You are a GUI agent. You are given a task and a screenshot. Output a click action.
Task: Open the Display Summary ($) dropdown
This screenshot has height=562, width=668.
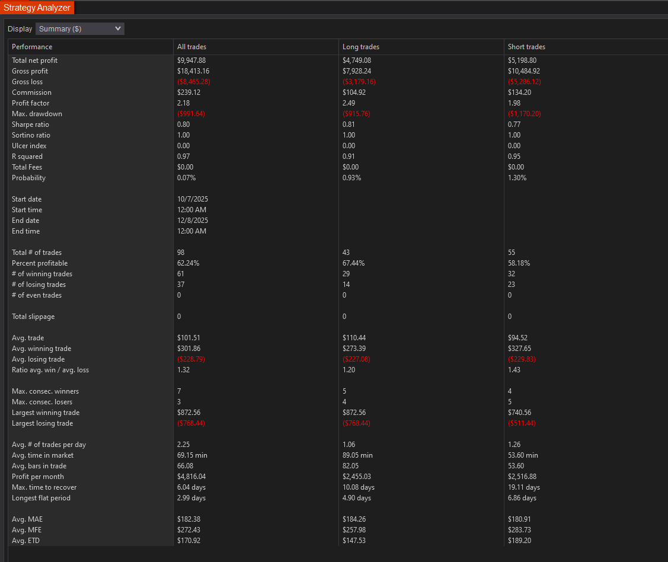pos(80,28)
